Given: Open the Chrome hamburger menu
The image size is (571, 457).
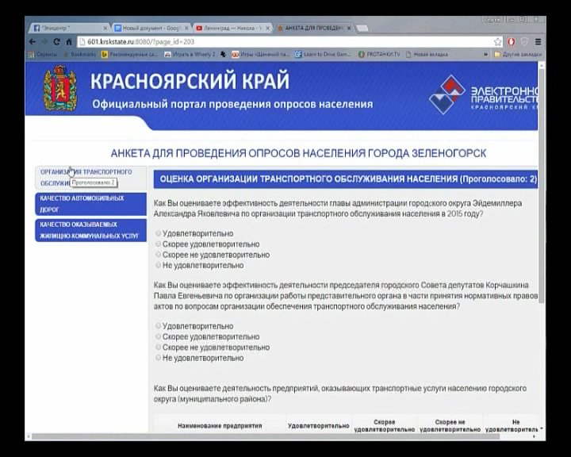Looking at the screenshot, I should pos(538,42).
